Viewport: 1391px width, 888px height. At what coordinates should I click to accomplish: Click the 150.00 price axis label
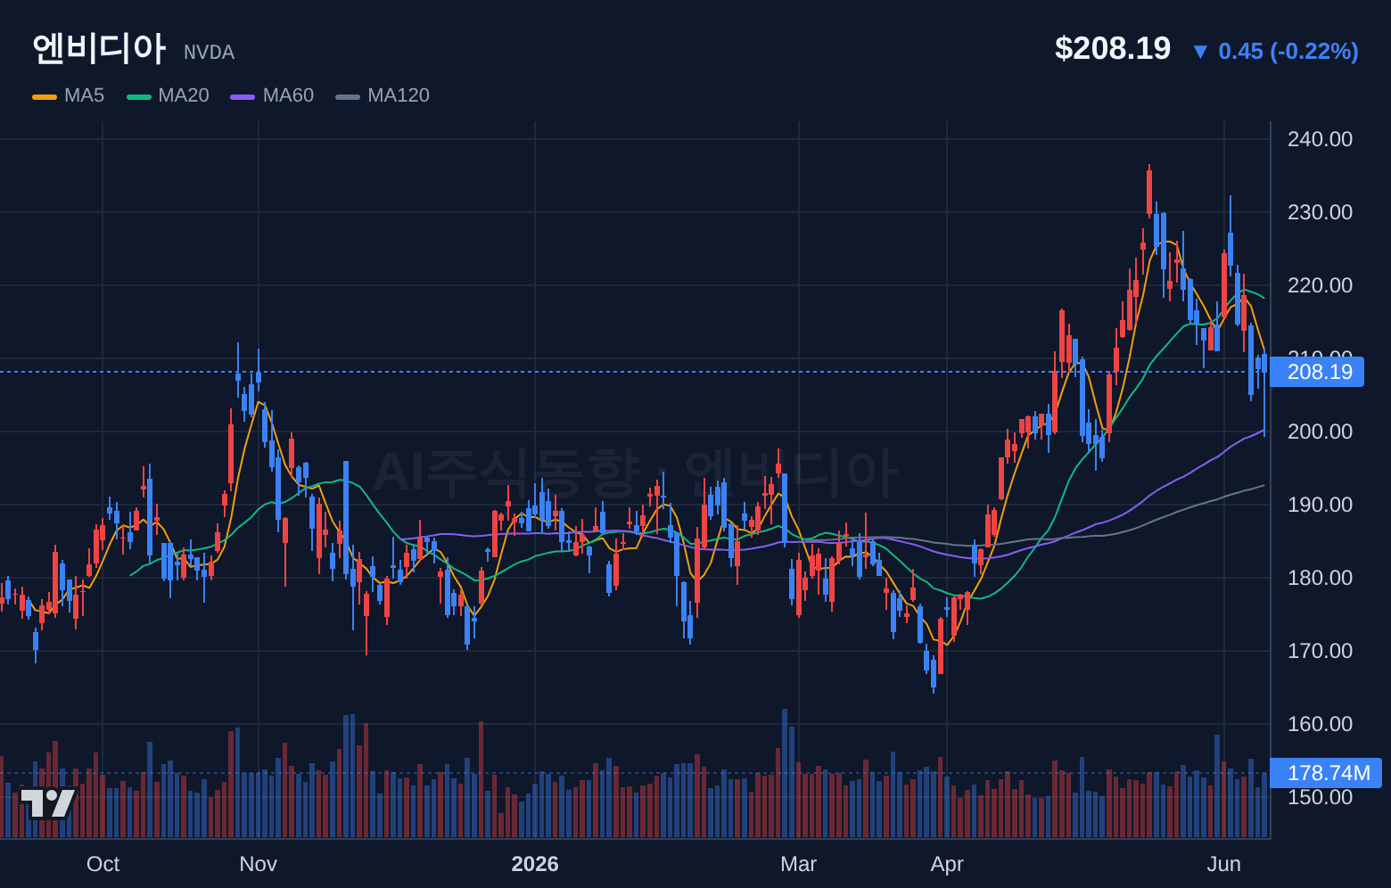(1320, 797)
